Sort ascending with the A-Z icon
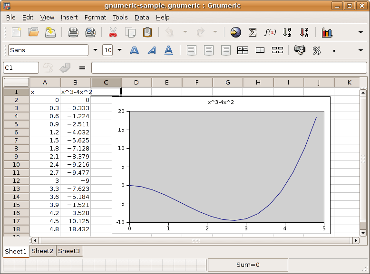Image resolution: width=370 pixels, height=274 pixels. pyautogui.click(x=287, y=32)
